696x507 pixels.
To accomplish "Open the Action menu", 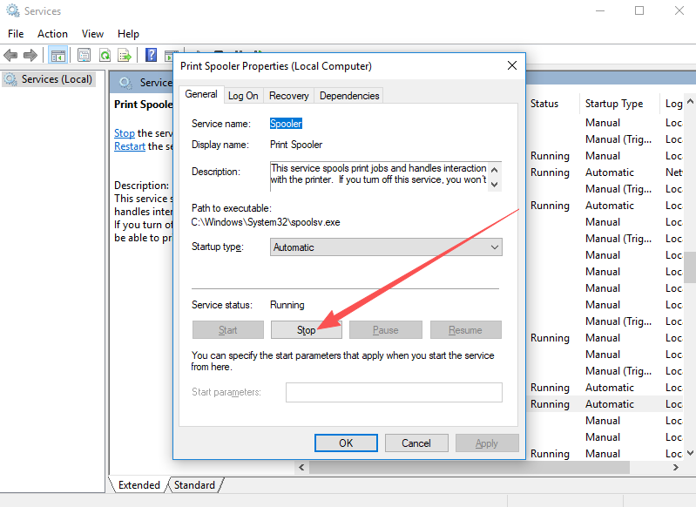I will point(52,34).
